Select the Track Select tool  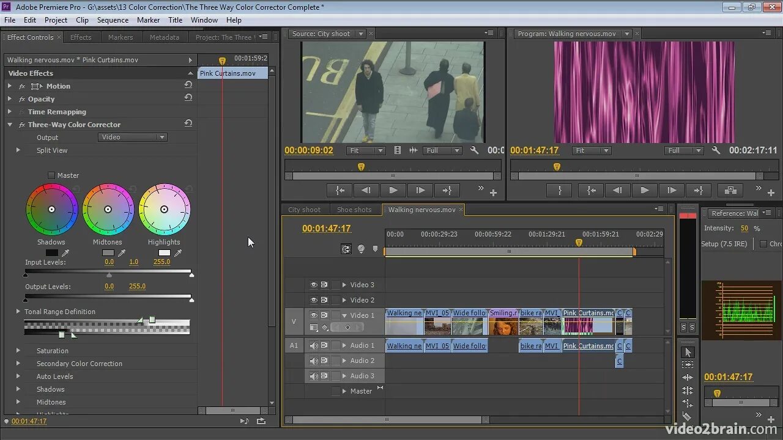coord(688,365)
